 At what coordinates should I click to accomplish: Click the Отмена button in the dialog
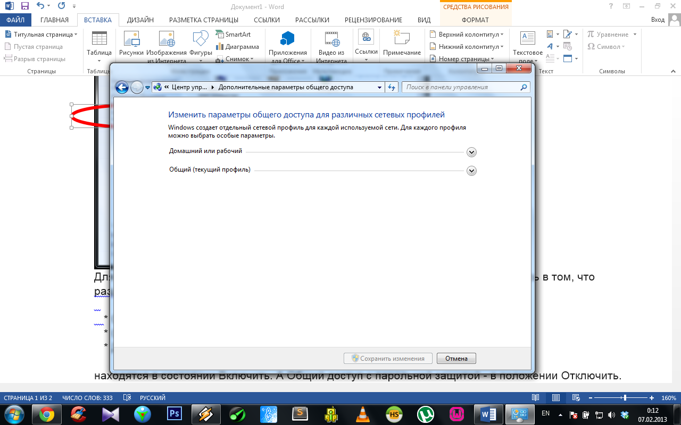(456, 359)
